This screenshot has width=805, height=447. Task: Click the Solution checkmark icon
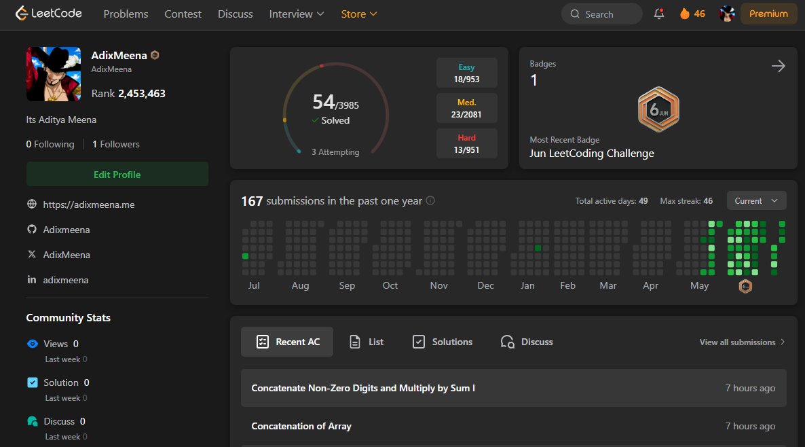[x=33, y=382]
